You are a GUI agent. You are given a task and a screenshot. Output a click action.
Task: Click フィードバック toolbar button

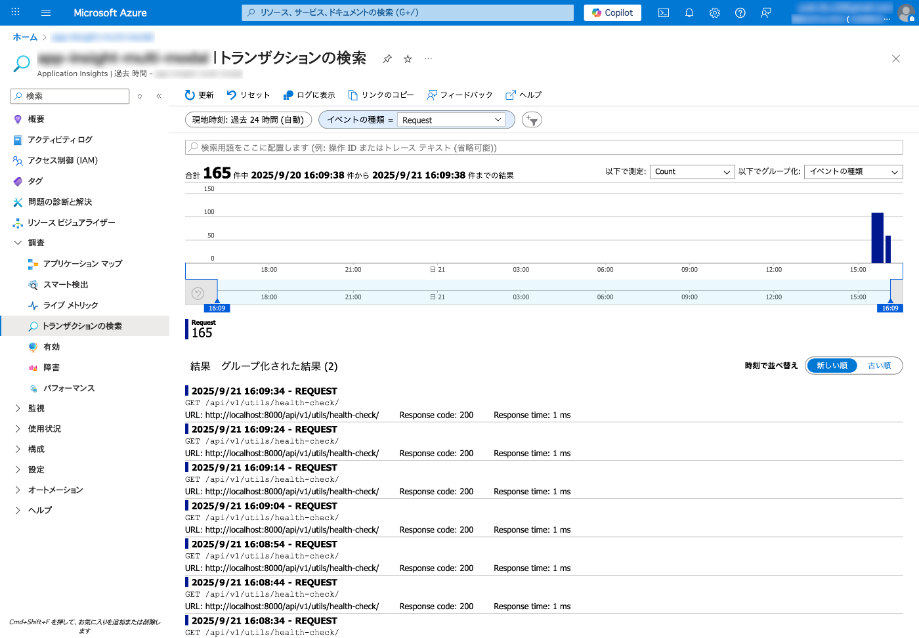[460, 95]
